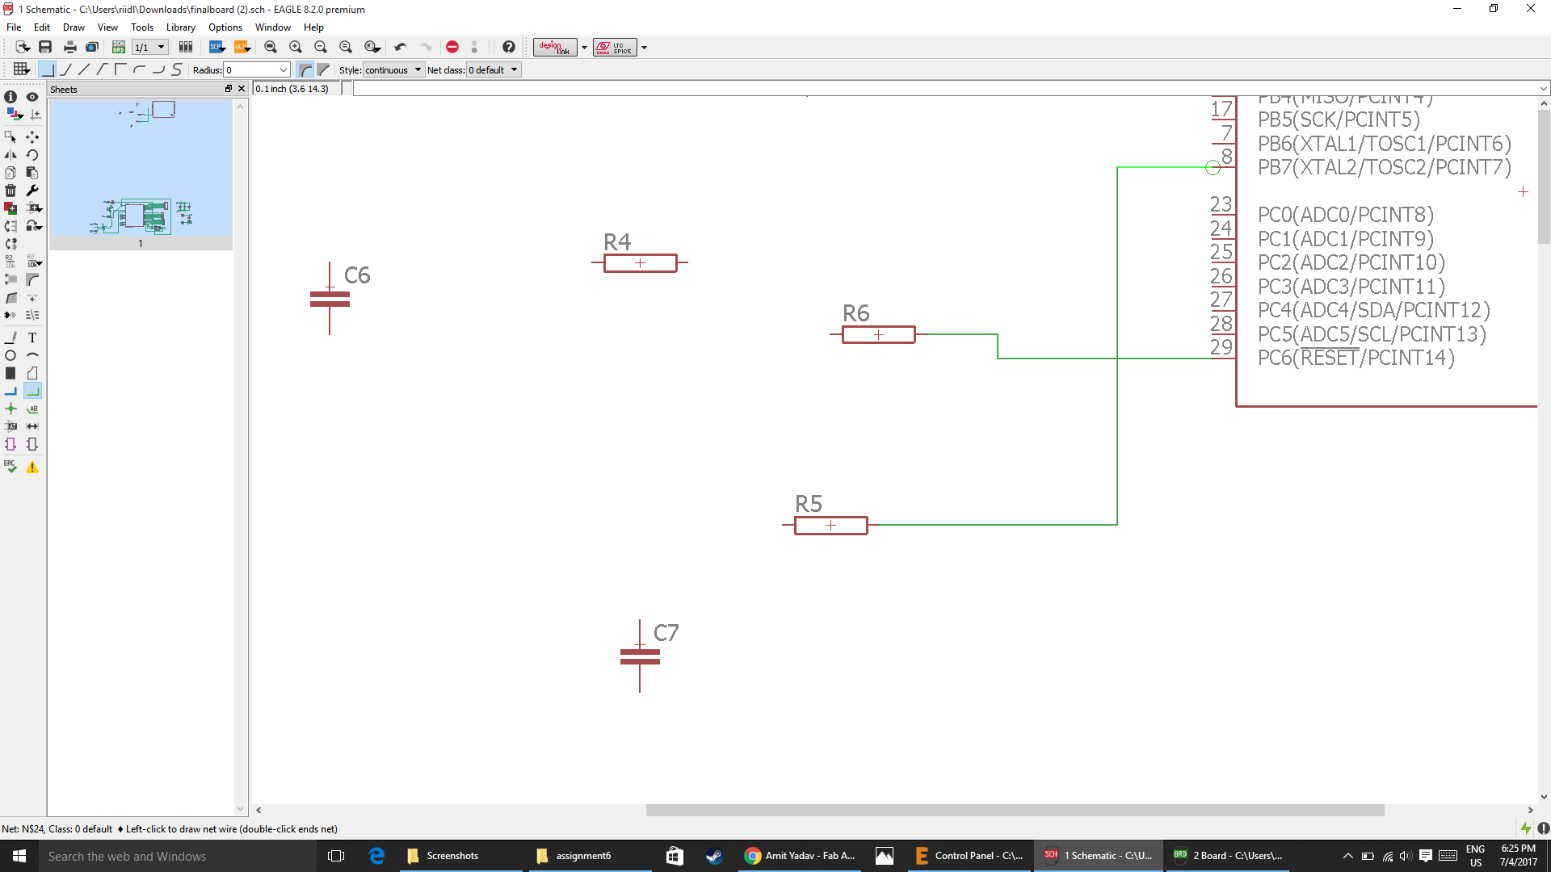This screenshot has height=872, width=1551.
Task: Select the Rotate tool
Action: (x=32, y=155)
